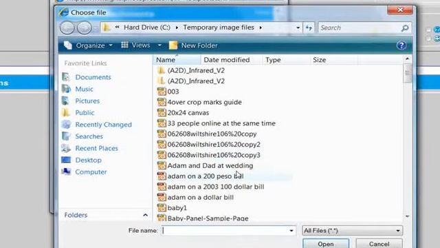Image resolution: width=440 pixels, height=248 pixels.
Task: Select file Adam and Dad at wedding
Action: click(210, 165)
